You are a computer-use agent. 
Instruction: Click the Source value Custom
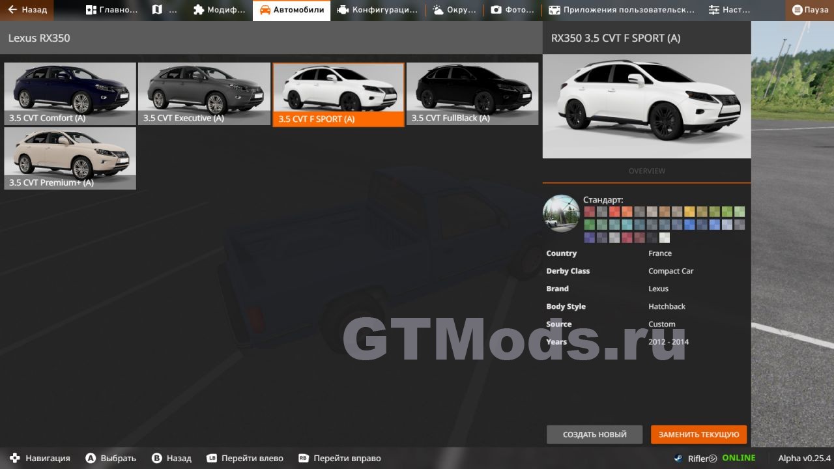click(662, 324)
